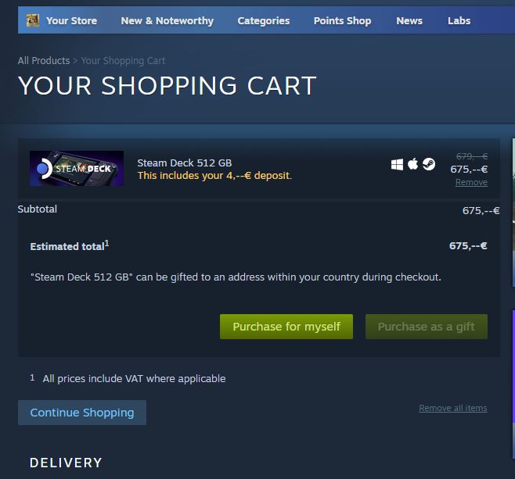Open the Steam Deck 512 GB item title

[184, 163]
